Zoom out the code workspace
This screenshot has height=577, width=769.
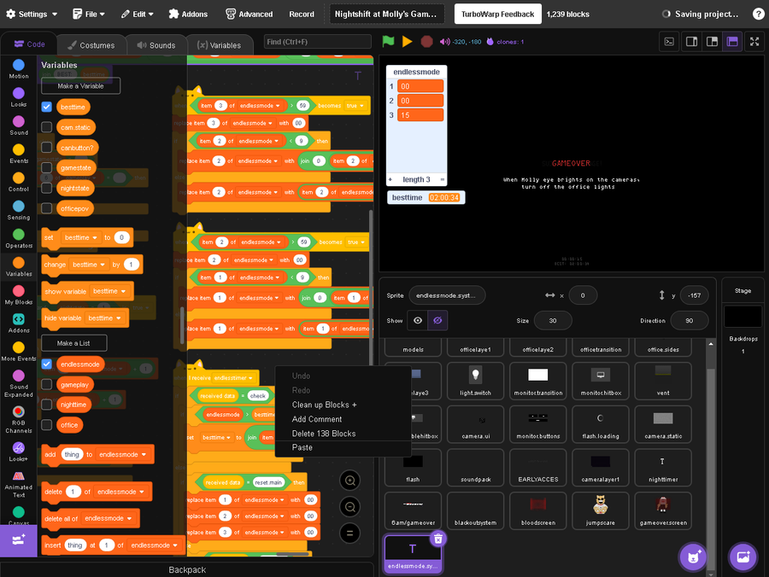350,507
